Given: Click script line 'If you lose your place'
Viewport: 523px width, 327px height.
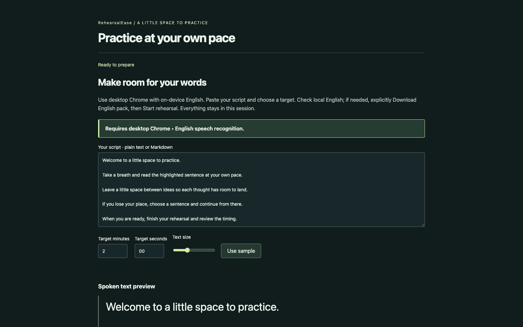Looking at the screenshot, I should pyautogui.click(x=172, y=204).
